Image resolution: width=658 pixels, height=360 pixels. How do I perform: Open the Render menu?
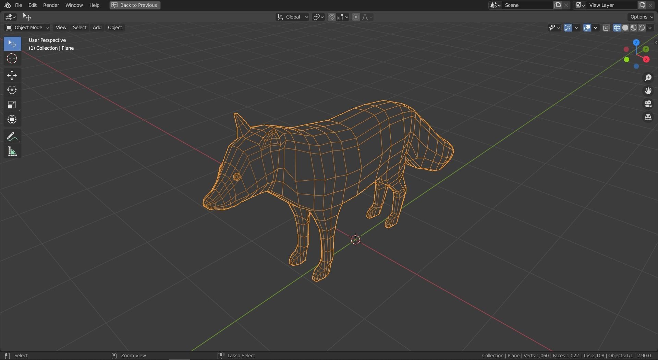point(51,5)
